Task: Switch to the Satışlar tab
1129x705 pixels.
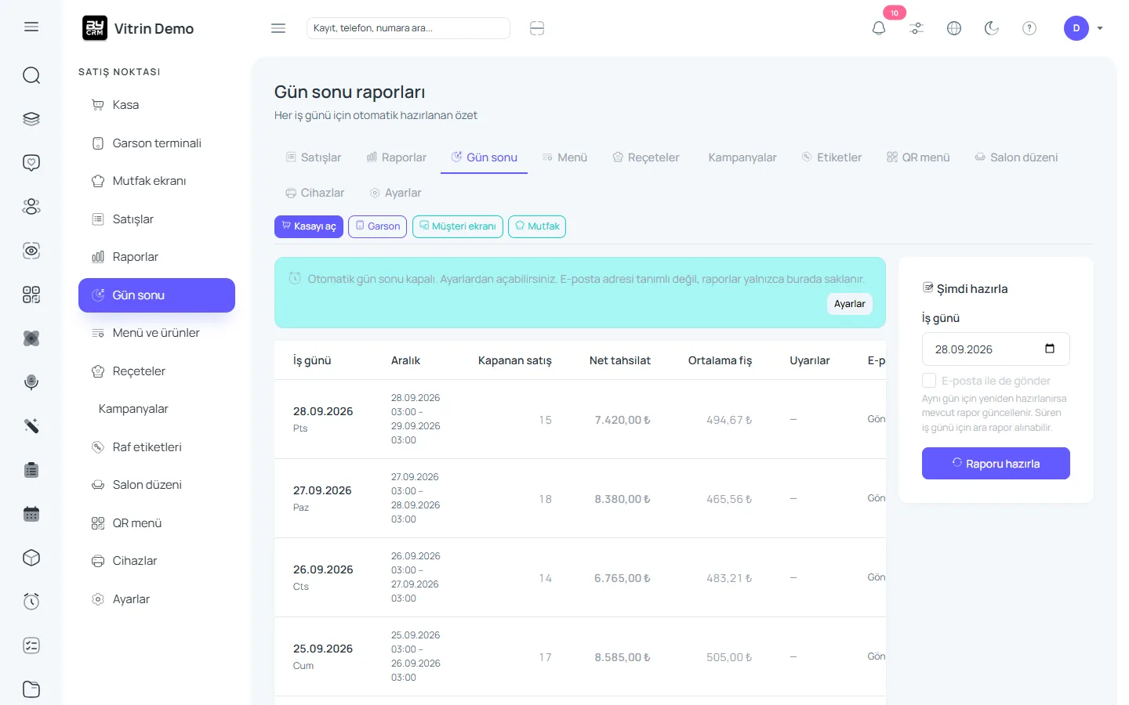Action: click(x=314, y=157)
